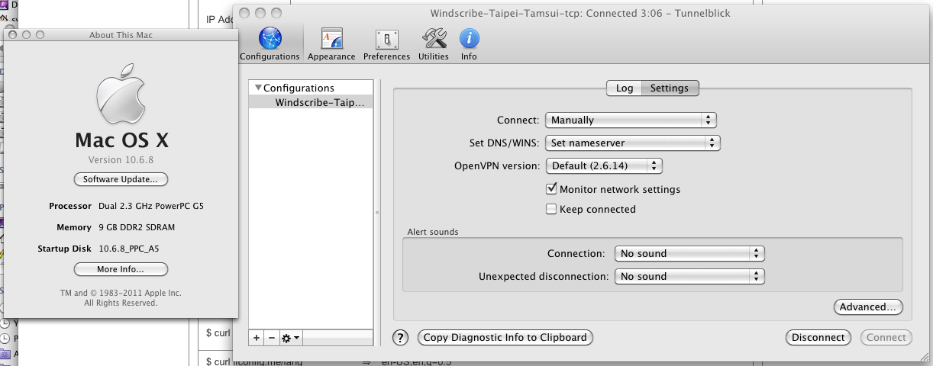Open the Unexpected disconnection sound dropdown
The height and width of the screenshot is (366, 933).
pos(689,276)
